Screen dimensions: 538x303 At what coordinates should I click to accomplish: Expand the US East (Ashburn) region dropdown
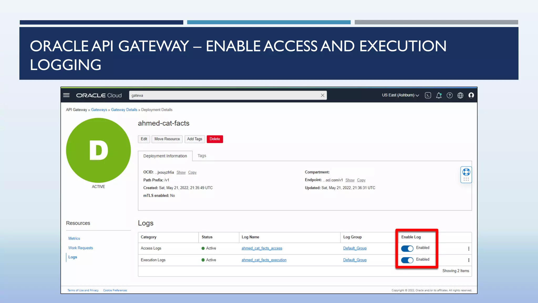pyautogui.click(x=400, y=95)
